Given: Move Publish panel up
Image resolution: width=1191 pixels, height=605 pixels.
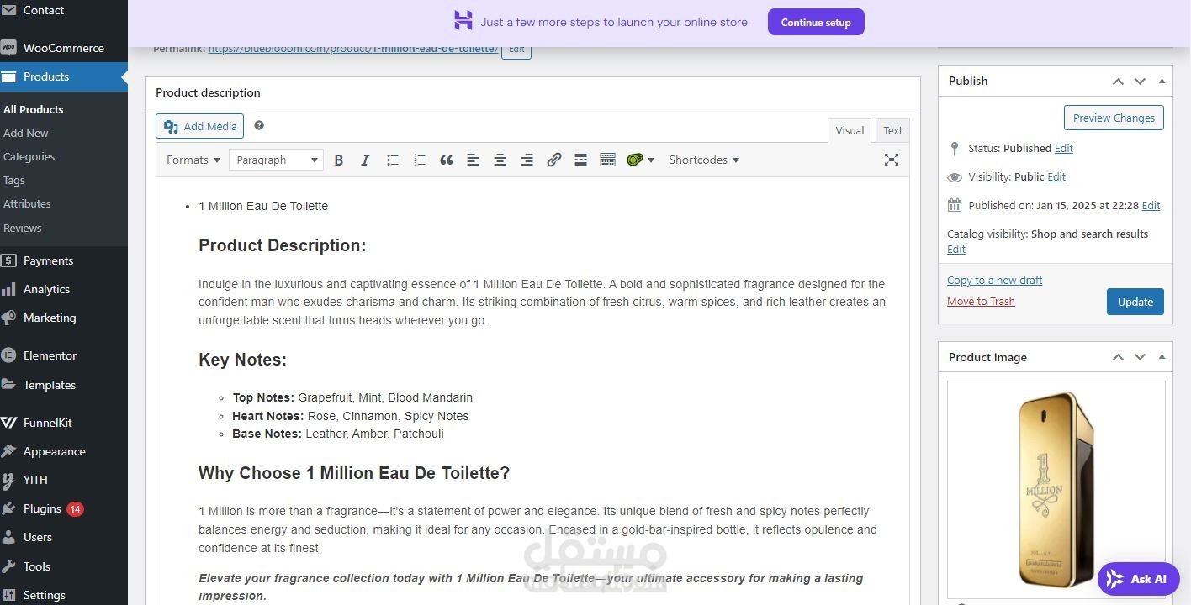Looking at the screenshot, I should click(1118, 81).
